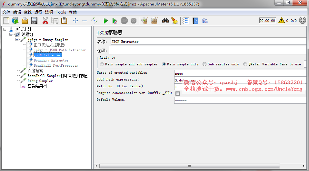The image size is (309, 171).
Task: Click the Match No. input field
Action: (x=240, y=87)
